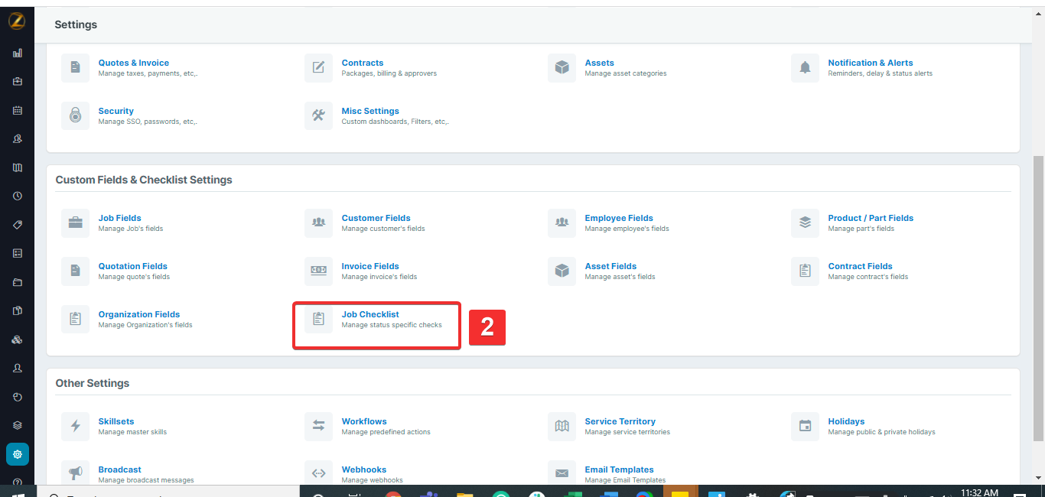Click the Holidays calendar icon
Image resolution: width=1045 pixels, height=497 pixels.
(x=805, y=426)
